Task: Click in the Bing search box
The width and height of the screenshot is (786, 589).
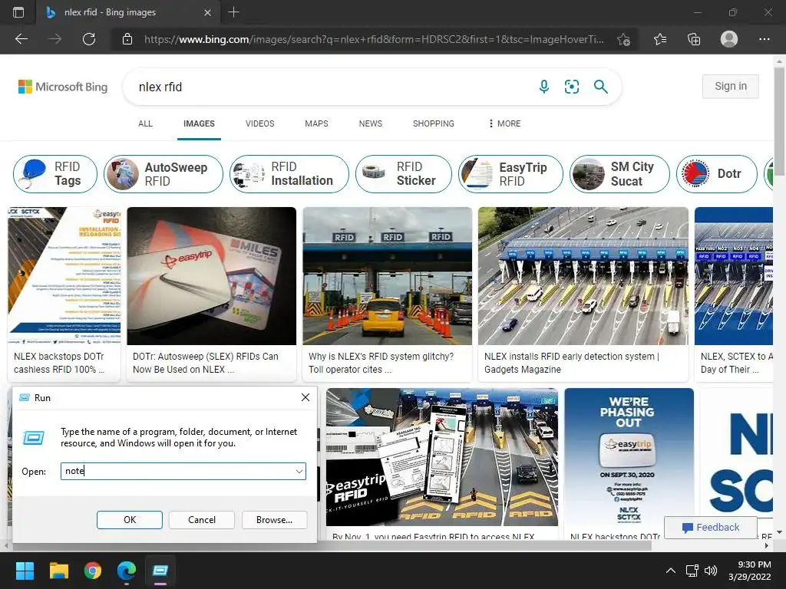Action: (331, 87)
